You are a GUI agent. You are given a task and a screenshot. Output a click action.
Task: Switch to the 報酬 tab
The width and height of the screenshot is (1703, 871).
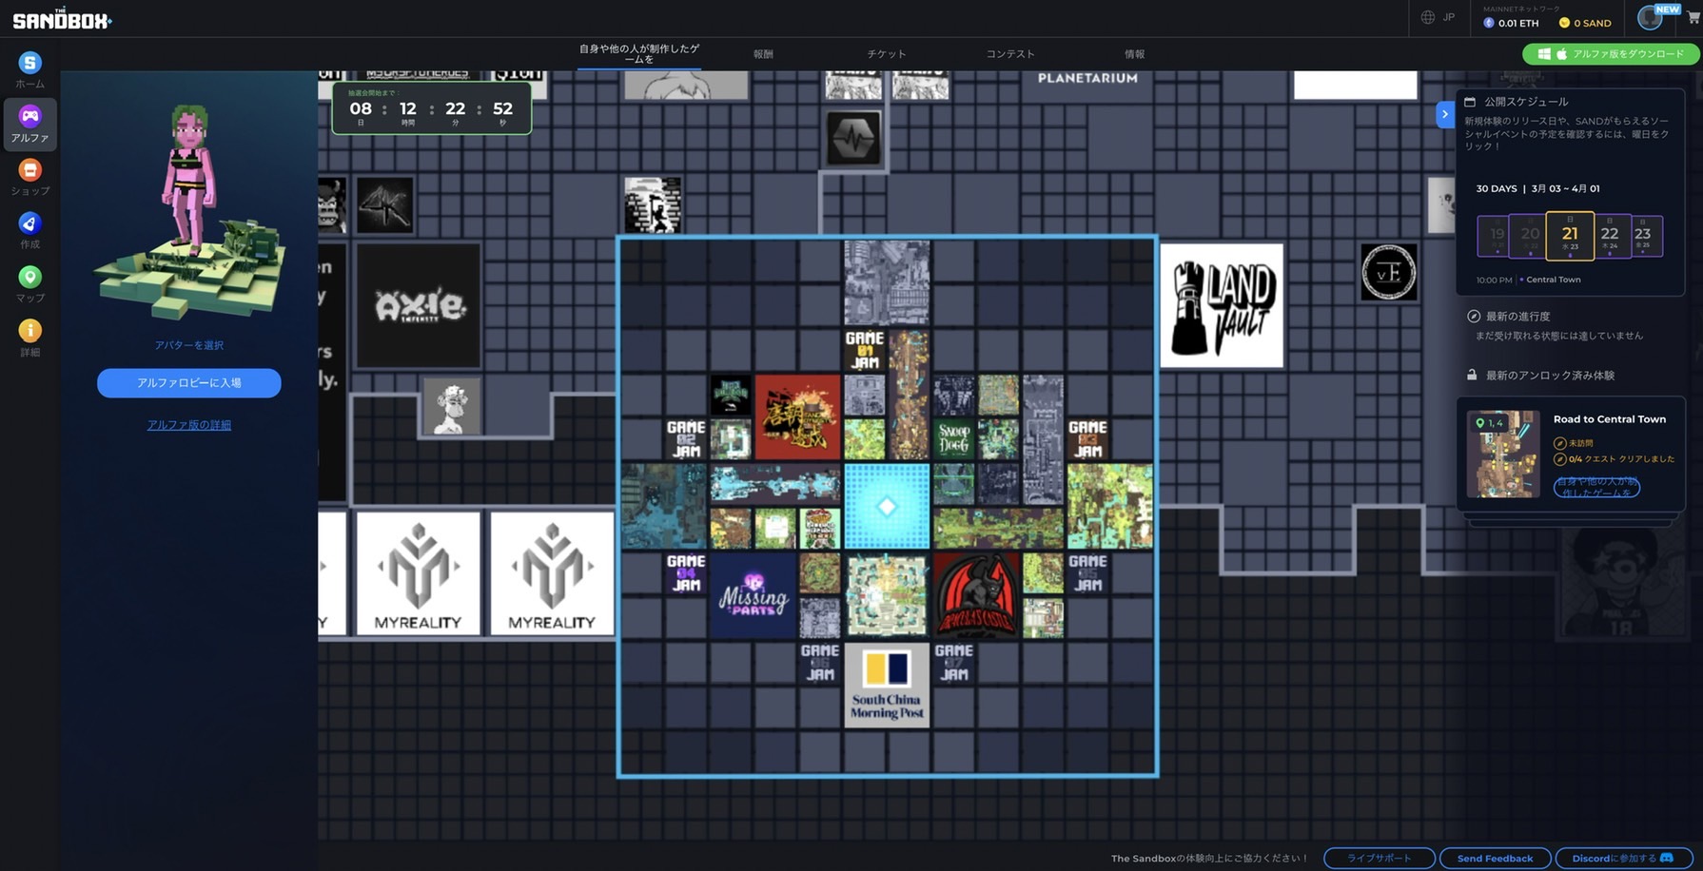coord(763,54)
